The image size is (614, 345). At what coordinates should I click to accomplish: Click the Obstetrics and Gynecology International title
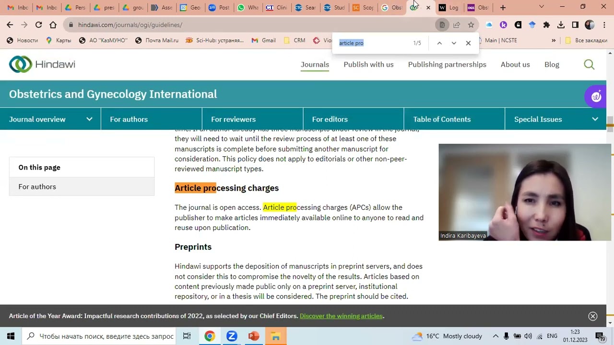coord(113,94)
